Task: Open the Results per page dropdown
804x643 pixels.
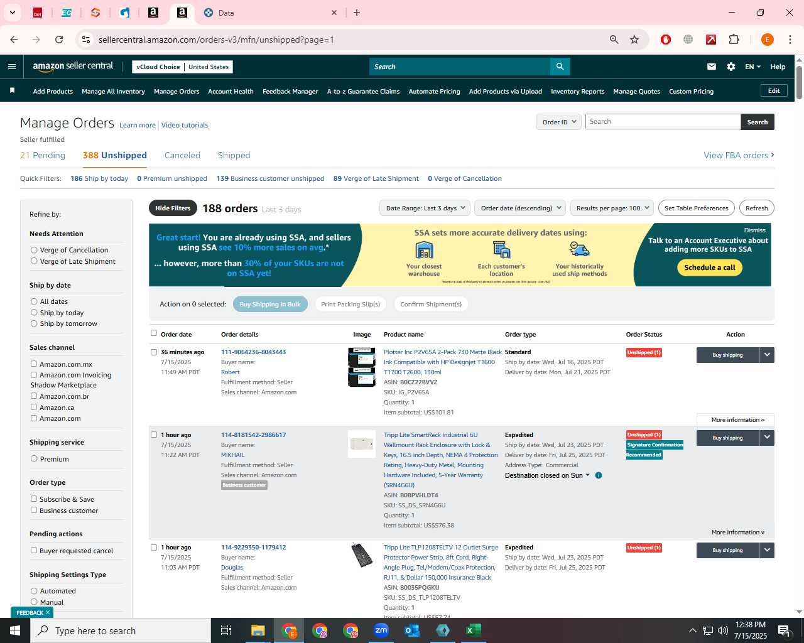Action: point(612,208)
